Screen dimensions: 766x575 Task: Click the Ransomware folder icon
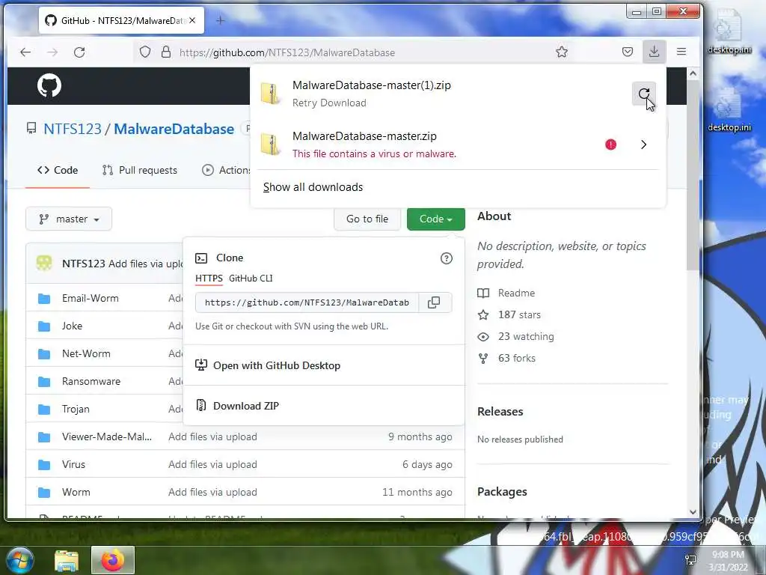44,381
